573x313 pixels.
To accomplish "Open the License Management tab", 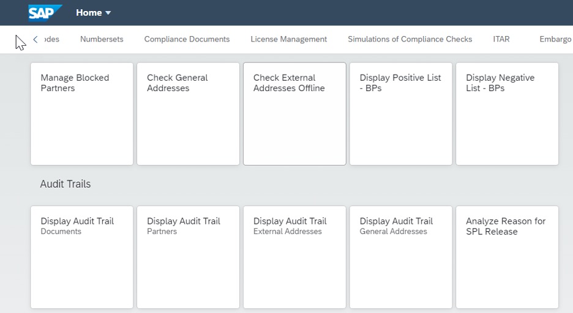I will pyautogui.click(x=289, y=39).
